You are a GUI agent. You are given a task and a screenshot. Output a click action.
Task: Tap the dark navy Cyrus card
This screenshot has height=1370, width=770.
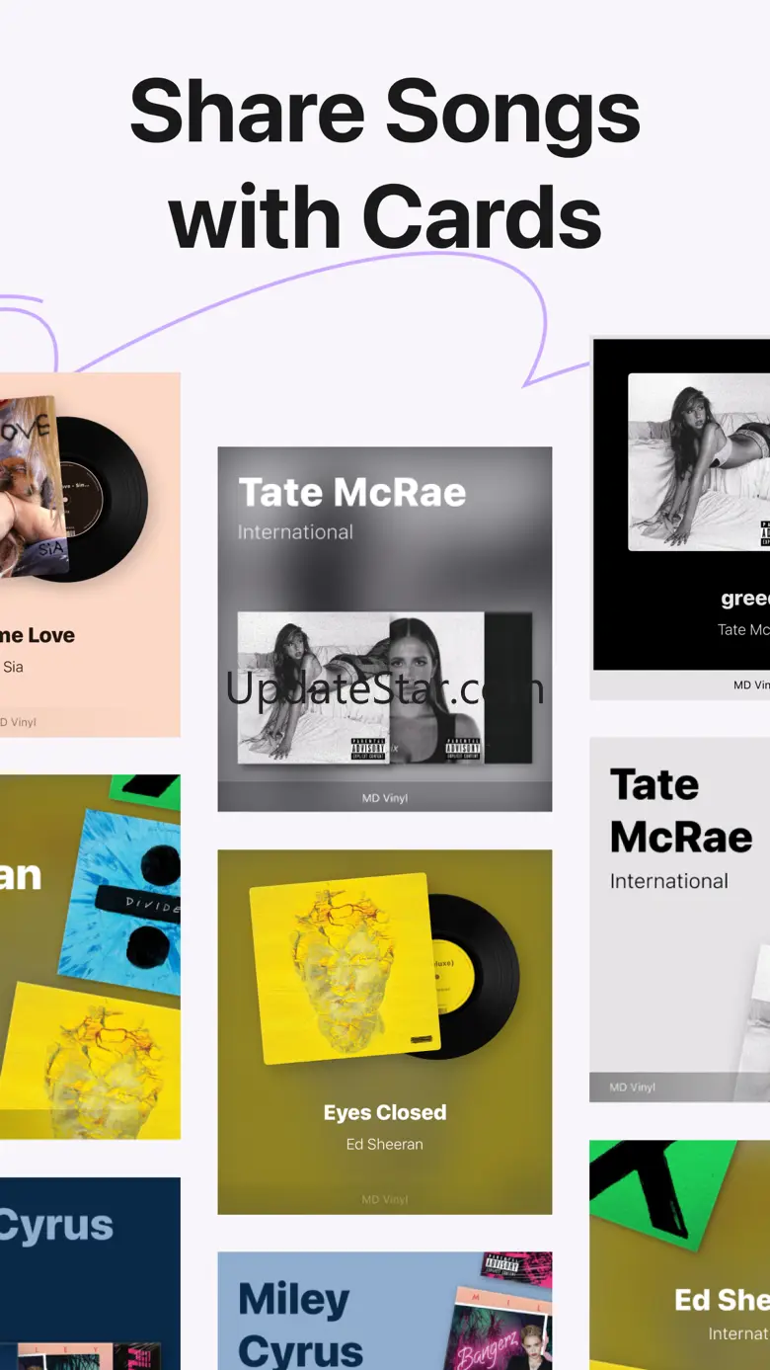[90, 1273]
